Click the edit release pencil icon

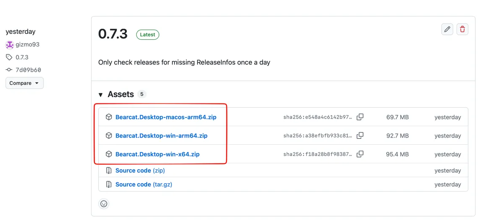pyautogui.click(x=447, y=29)
